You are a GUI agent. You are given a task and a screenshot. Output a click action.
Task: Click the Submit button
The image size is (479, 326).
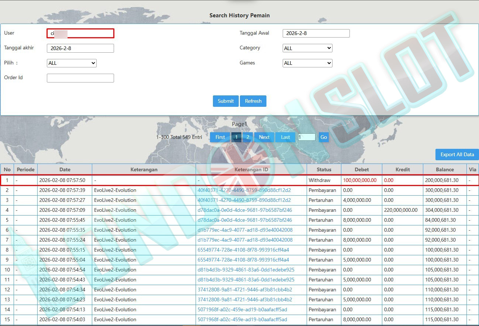coord(225,101)
